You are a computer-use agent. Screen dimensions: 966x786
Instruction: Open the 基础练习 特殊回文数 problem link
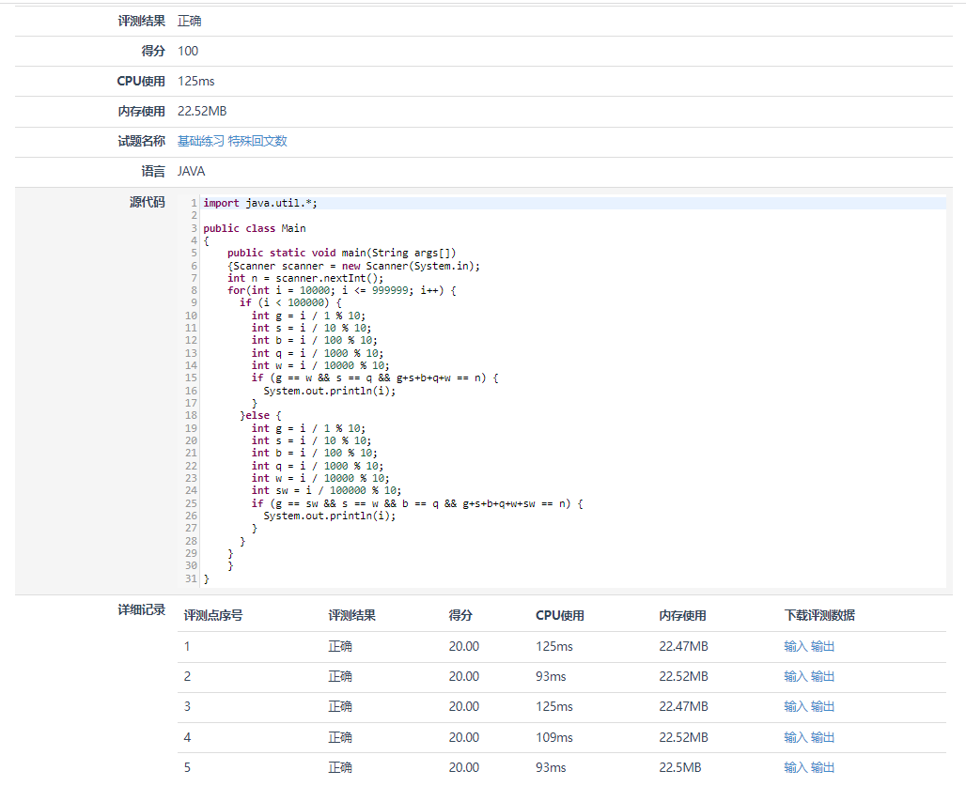click(x=232, y=141)
